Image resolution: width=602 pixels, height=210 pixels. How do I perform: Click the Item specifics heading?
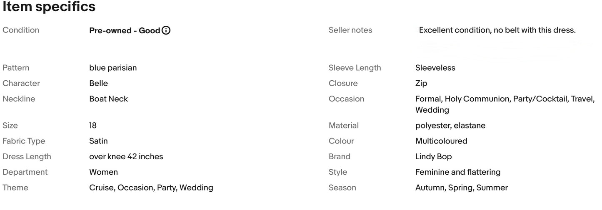pos(49,7)
